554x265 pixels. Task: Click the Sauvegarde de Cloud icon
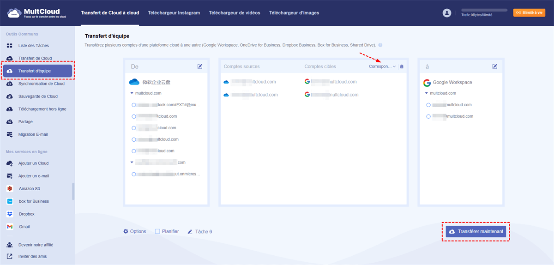(10, 96)
